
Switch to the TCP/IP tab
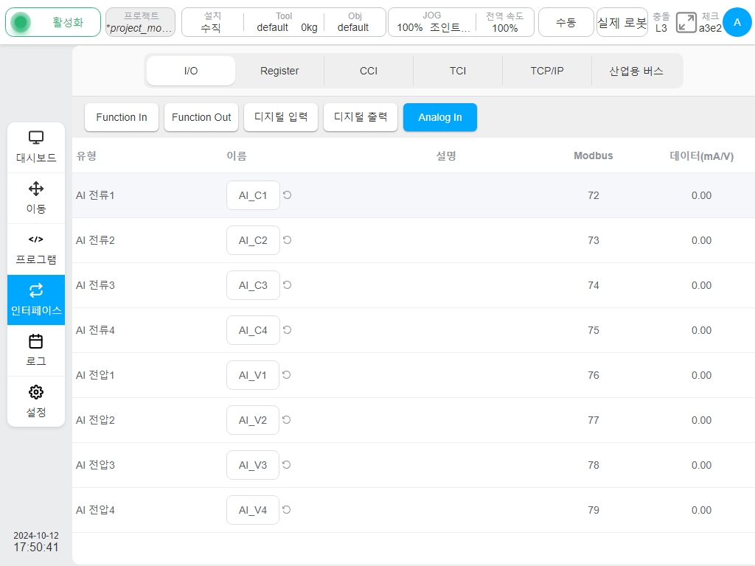pos(547,71)
